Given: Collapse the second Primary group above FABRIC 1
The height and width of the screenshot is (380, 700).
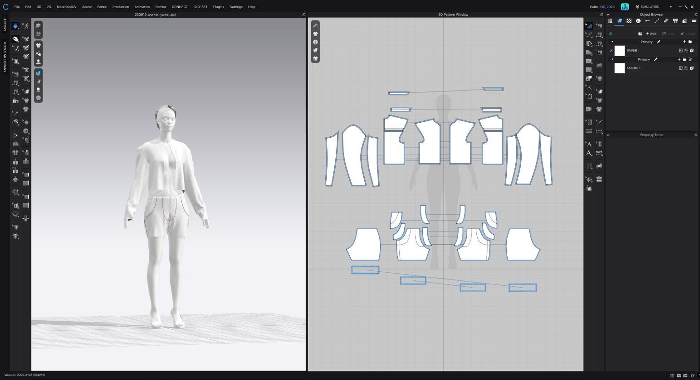Looking at the screenshot, I should click(x=612, y=59).
